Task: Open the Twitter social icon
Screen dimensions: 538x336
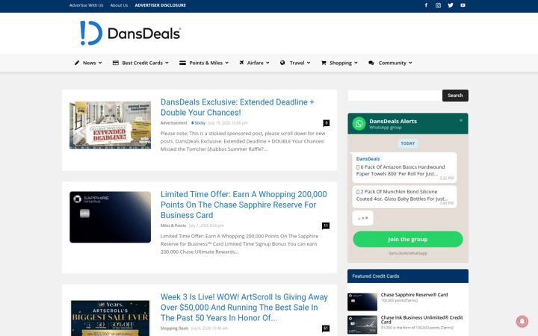Action: (x=451, y=5)
